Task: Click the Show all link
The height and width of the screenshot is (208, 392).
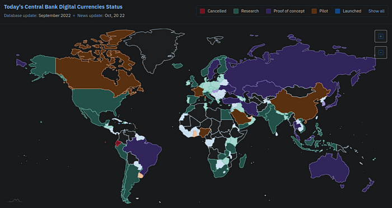Action: tap(376, 11)
